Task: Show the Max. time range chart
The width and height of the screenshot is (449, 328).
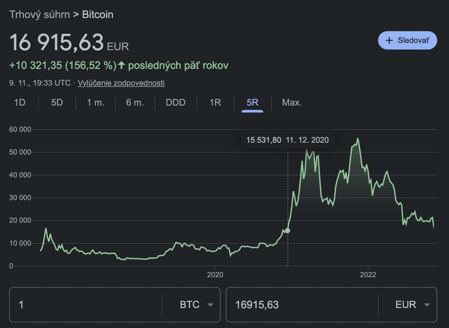Action: click(x=292, y=103)
